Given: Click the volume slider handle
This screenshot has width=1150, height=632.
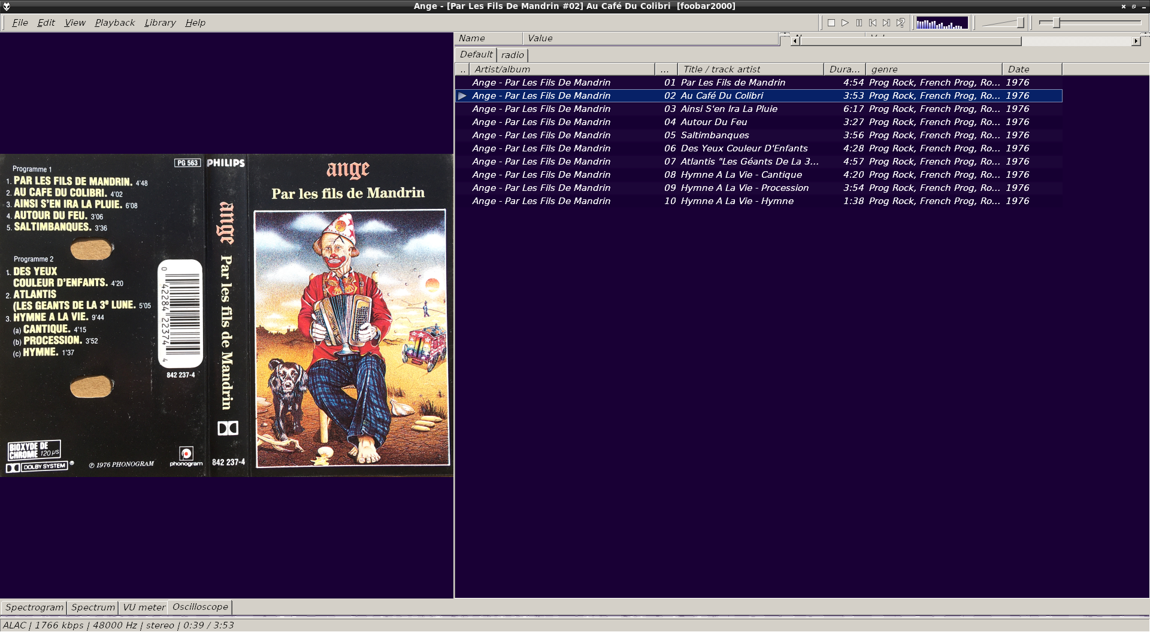Looking at the screenshot, I should pos(1021,23).
